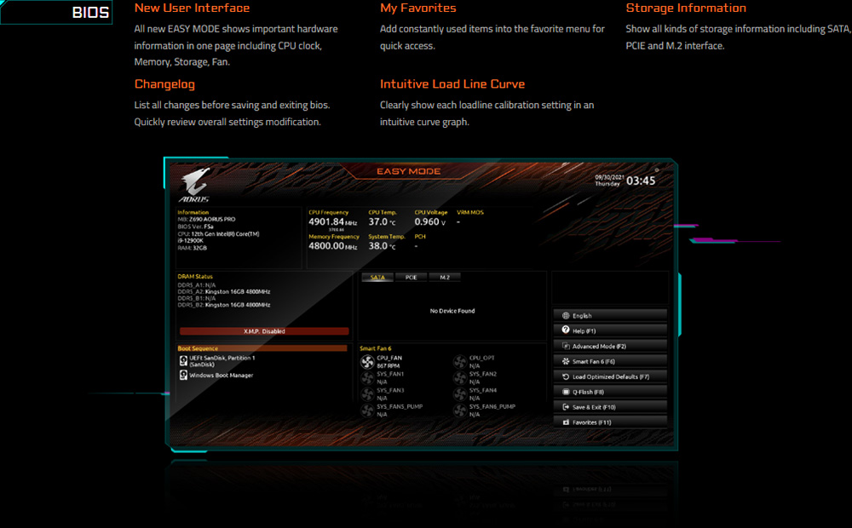This screenshot has width=852, height=528.
Task: Click Load Optimized Defaults (F7)
Action: click(610, 376)
